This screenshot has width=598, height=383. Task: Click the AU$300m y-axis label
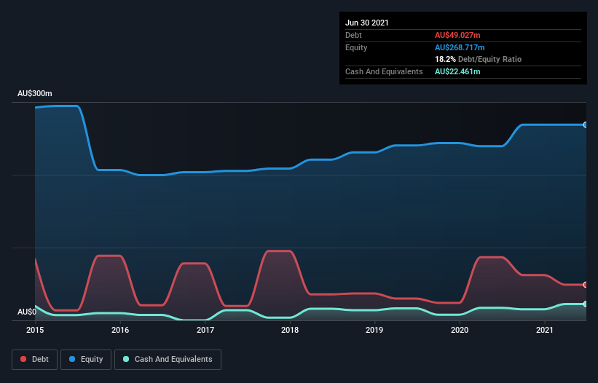(35, 93)
